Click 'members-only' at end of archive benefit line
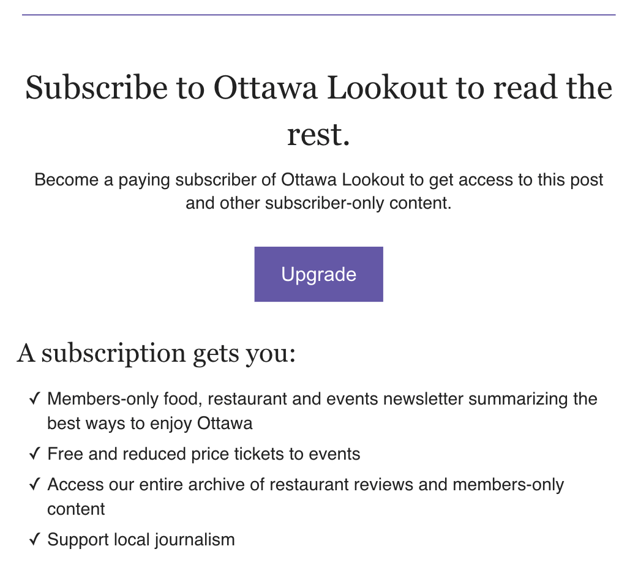Viewport: 638px width, 568px height. point(508,485)
